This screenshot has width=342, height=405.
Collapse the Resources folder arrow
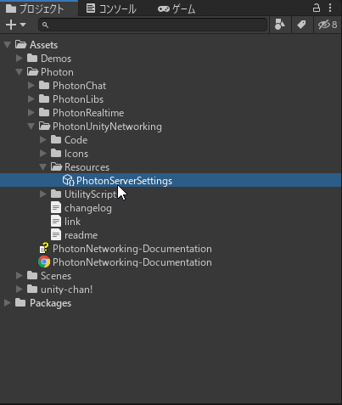click(x=43, y=167)
